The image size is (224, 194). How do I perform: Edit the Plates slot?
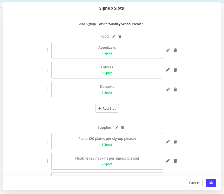[x=168, y=141]
